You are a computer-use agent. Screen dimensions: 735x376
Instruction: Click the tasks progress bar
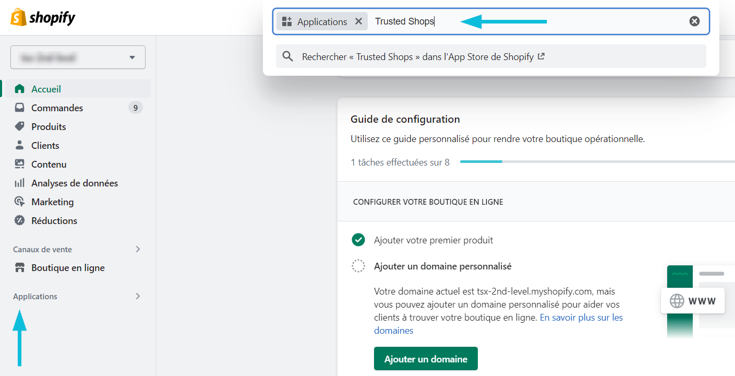(x=597, y=162)
